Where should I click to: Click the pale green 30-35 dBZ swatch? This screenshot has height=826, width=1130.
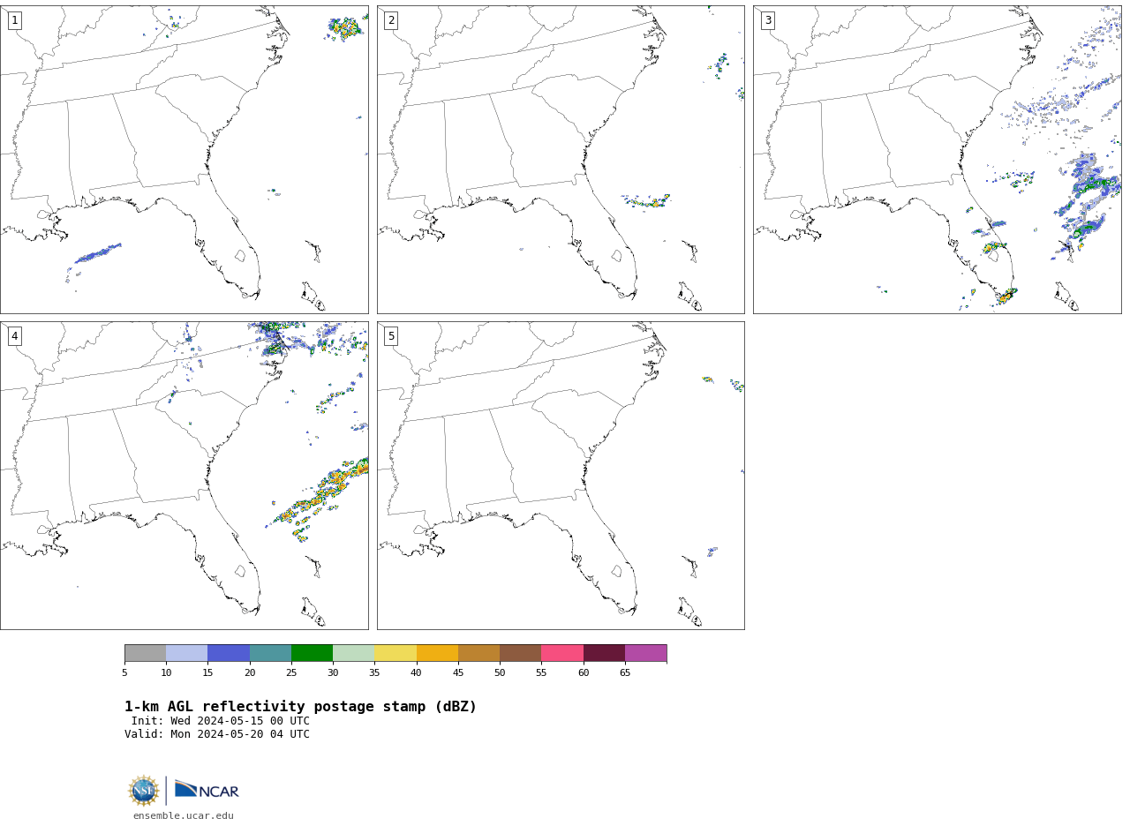[x=354, y=653]
